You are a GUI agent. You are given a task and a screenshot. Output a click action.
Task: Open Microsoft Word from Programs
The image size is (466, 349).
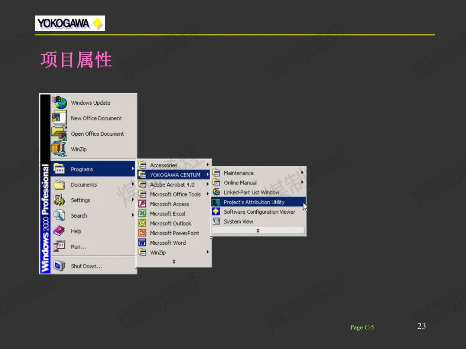[174, 243]
